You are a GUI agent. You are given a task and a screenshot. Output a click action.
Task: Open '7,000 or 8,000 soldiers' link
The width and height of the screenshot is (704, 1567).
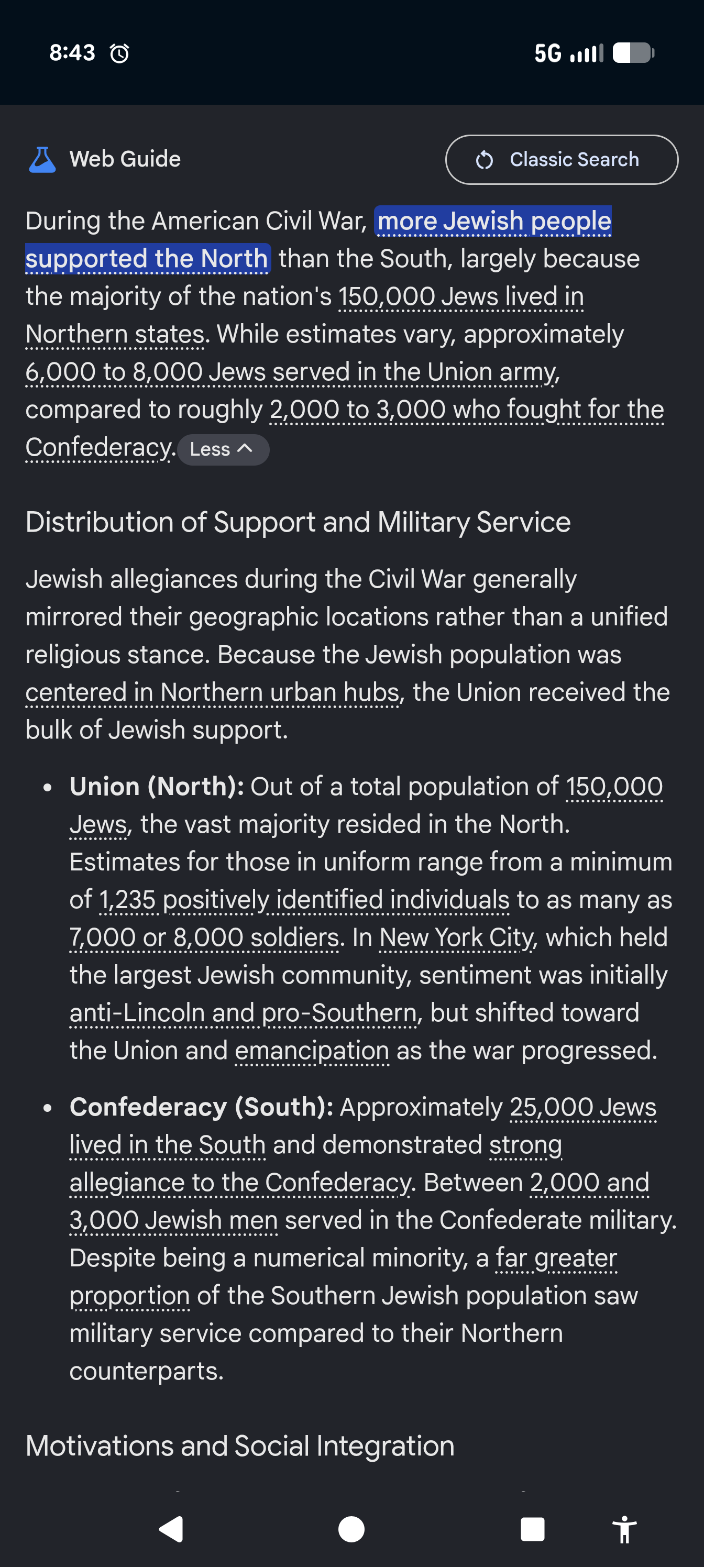tap(204, 937)
